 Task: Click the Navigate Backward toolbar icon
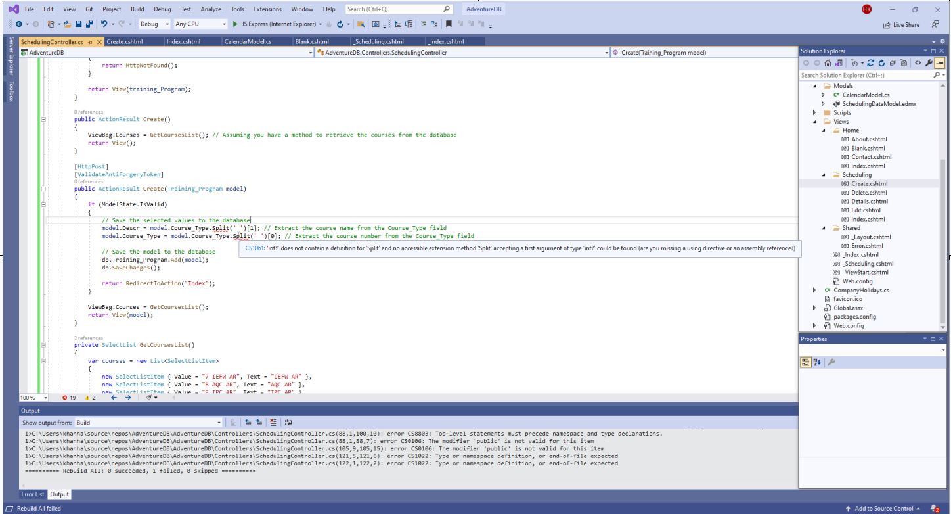coord(18,24)
